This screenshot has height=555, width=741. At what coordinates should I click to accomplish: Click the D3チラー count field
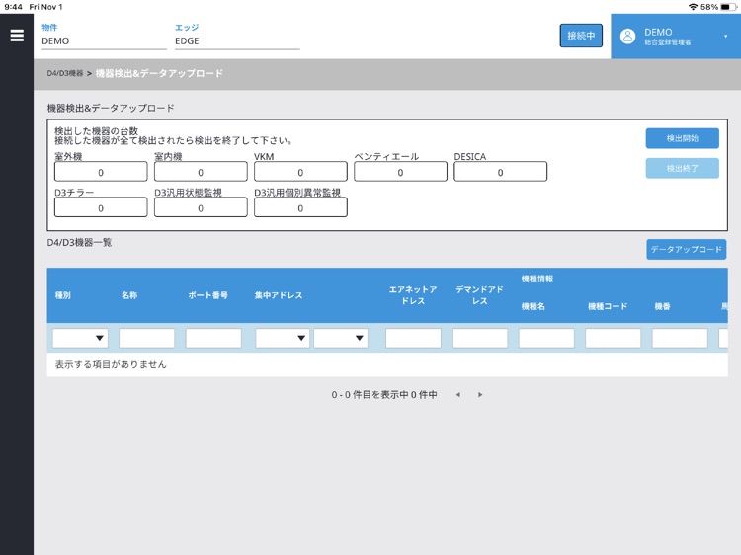(101, 207)
